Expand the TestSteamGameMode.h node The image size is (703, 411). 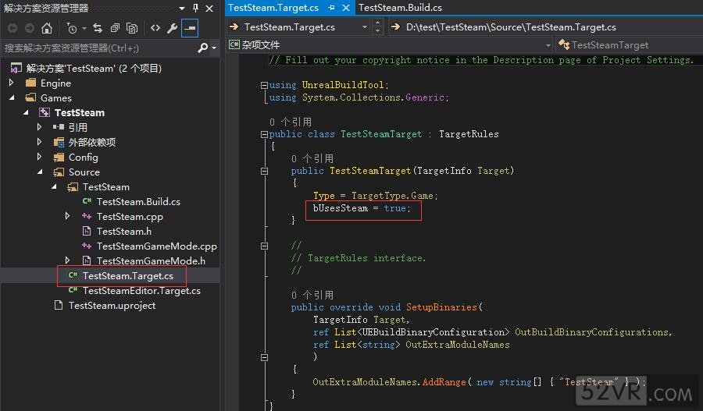click(x=67, y=260)
